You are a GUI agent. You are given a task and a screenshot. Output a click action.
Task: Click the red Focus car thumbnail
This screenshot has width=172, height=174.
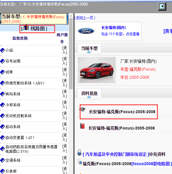point(97,70)
